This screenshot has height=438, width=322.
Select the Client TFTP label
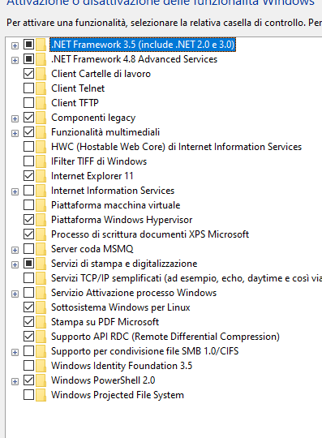[x=75, y=103]
